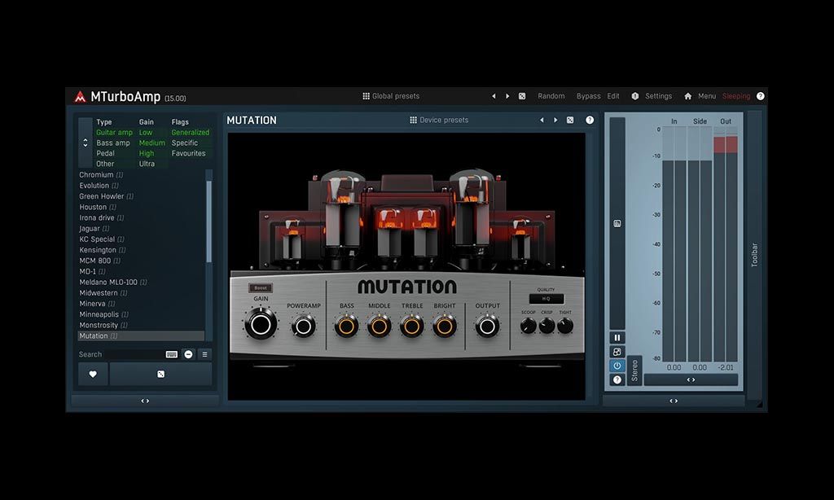834x500 pixels.
Task: Toggle the Pedal type filter
Action: [x=105, y=153]
